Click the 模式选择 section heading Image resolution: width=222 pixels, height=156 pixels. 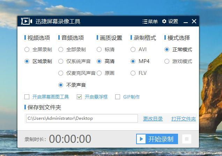(x=179, y=38)
